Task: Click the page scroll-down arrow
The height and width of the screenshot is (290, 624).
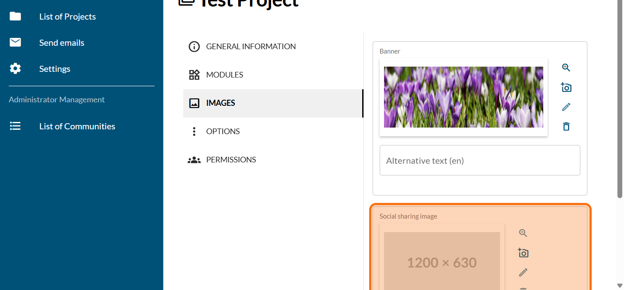Action: pos(620,286)
